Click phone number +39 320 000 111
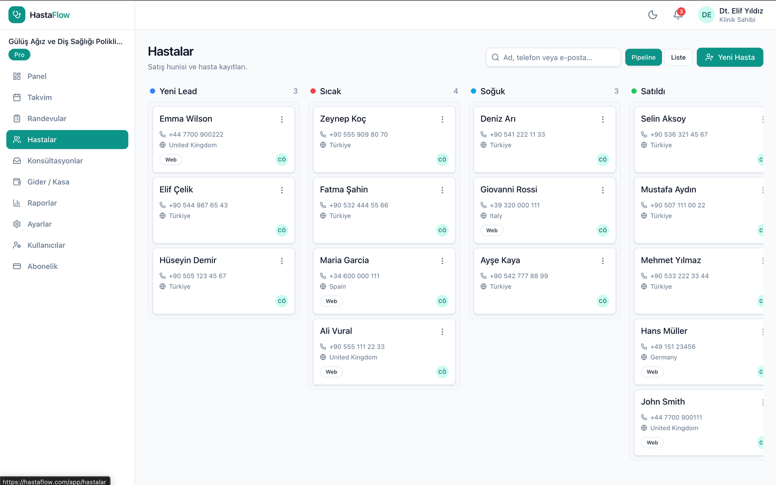 [x=515, y=205]
